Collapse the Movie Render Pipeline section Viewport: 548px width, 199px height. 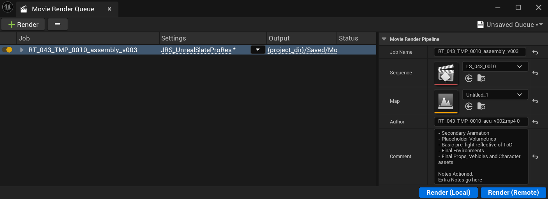pos(384,39)
